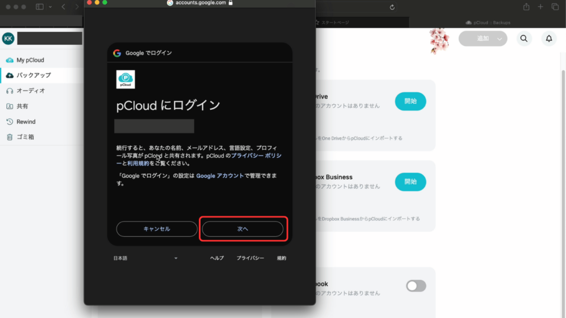Open a new tab with plus icon
The height and width of the screenshot is (318, 566).
point(541,7)
